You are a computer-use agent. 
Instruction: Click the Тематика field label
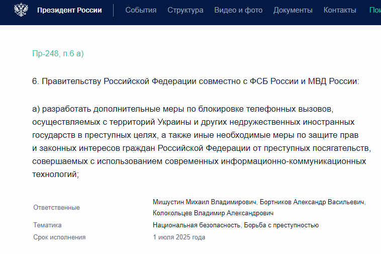tap(47, 225)
